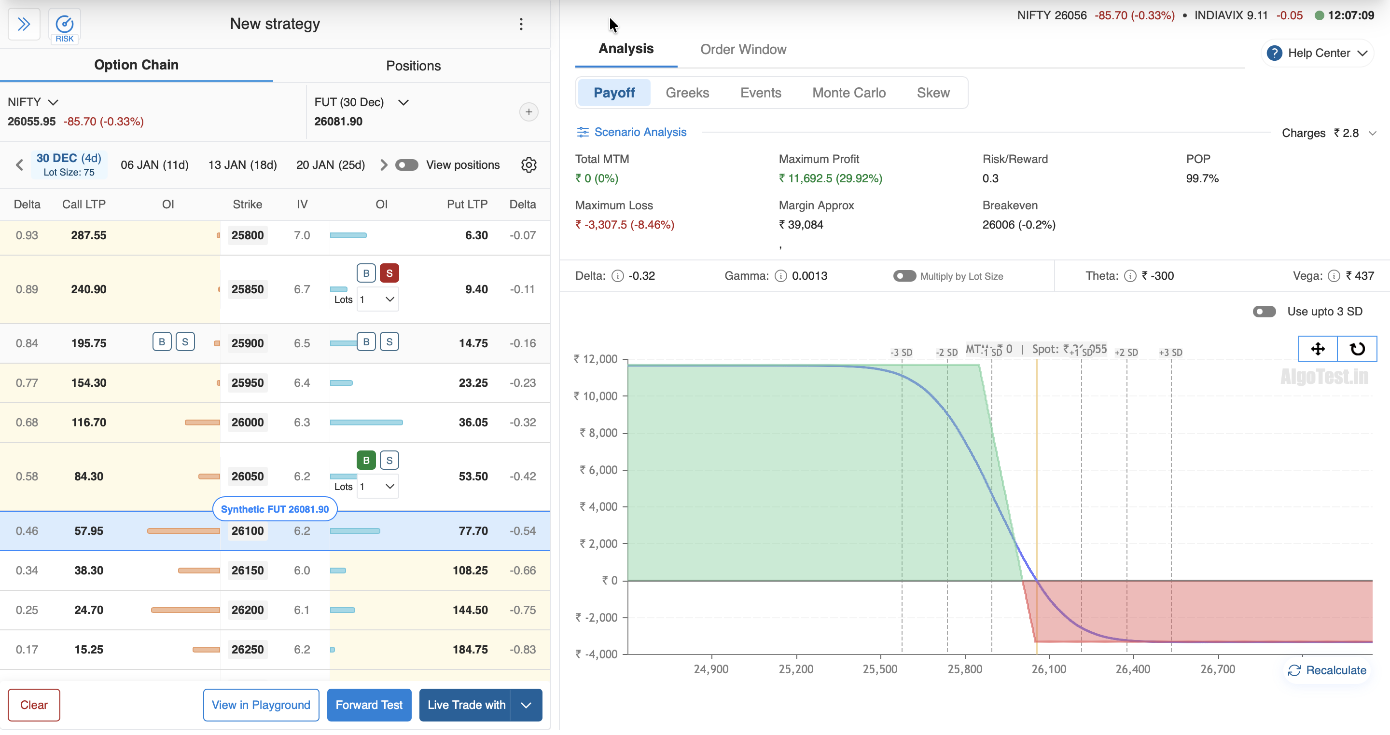Click the plus icon beside futures
Screen dimensions: 1390x735
point(528,112)
